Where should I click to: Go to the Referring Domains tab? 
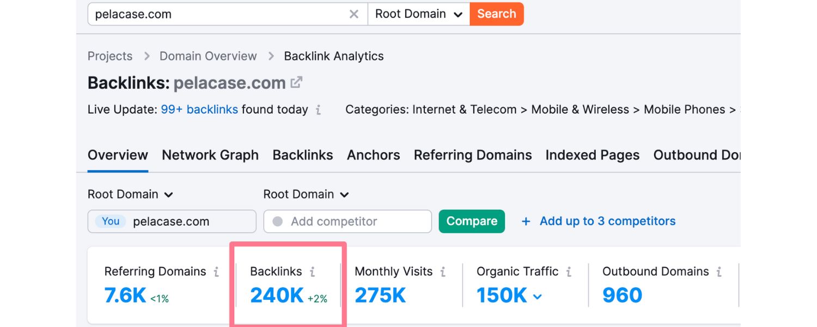click(x=472, y=155)
